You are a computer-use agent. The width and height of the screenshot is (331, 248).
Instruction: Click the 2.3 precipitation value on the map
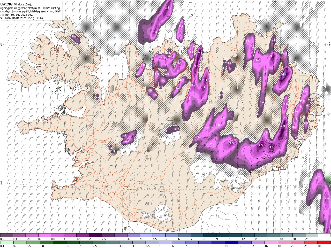pyautogui.click(x=261, y=145)
